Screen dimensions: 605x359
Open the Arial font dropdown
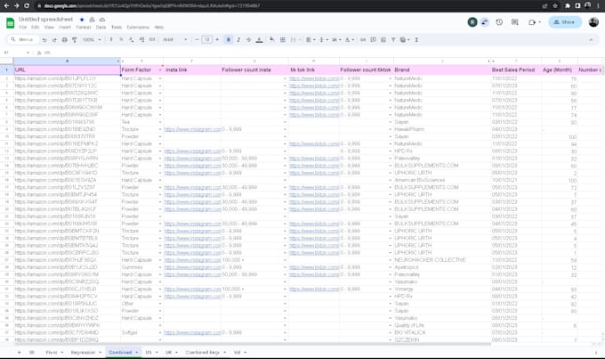174,39
